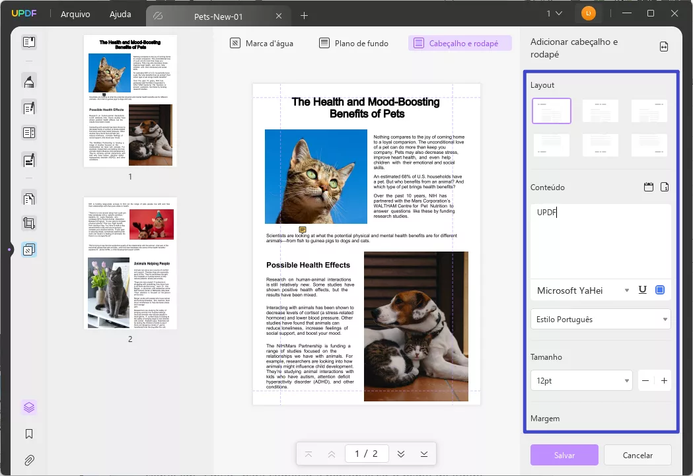
Task: Select the Comment highlighter tool
Action: click(x=29, y=81)
